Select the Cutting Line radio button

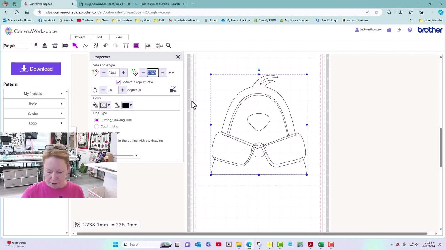point(96,126)
